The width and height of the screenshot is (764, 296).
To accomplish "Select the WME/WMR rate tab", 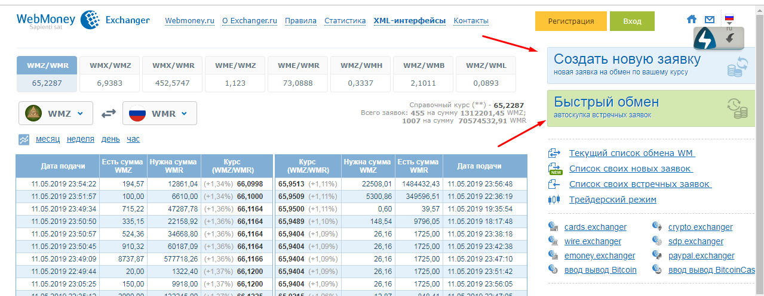I will pos(298,74).
